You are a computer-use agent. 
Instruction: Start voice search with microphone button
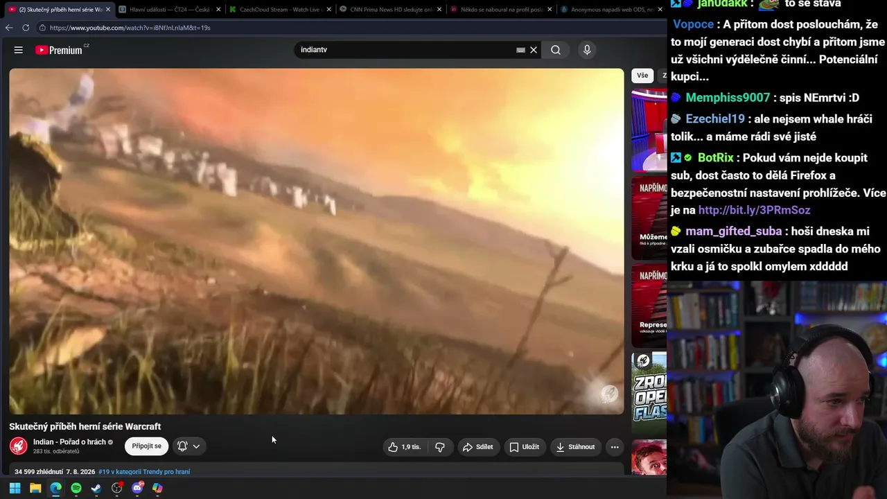coord(587,50)
